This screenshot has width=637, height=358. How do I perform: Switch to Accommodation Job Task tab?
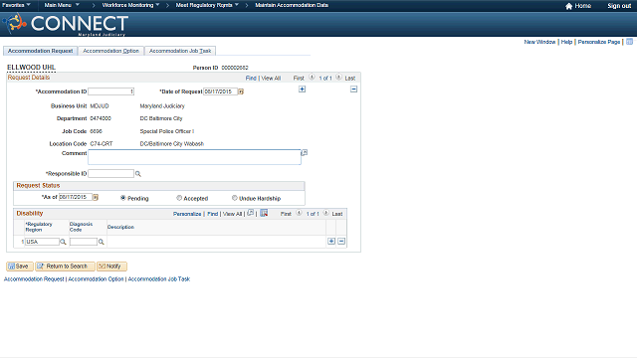point(180,51)
